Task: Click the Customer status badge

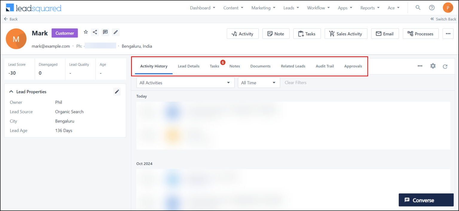Action: click(x=65, y=33)
